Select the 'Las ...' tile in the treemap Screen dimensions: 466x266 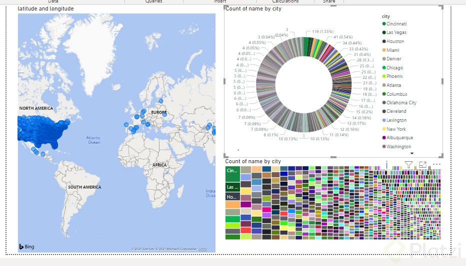point(232,187)
